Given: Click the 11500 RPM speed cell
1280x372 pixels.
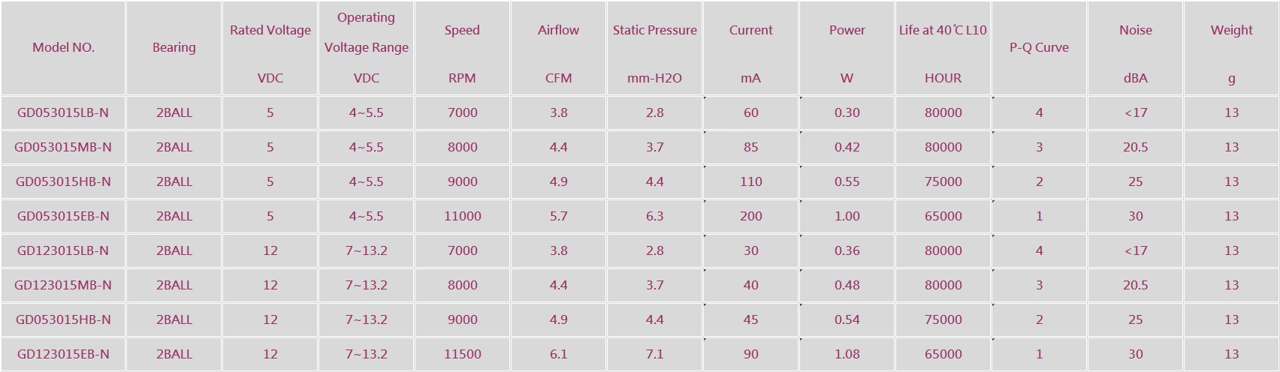Looking at the screenshot, I should coord(463,354).
